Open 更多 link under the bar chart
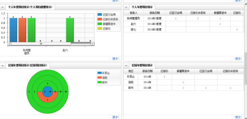This screenshot has height=119, width=247. tap(115, 59)
